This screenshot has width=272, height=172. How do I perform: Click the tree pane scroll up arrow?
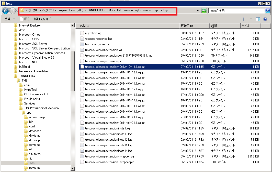[x=73, y=25]
